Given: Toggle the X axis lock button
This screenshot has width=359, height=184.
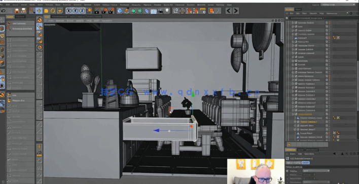Looking at the screenshot, I should (68, 11).
